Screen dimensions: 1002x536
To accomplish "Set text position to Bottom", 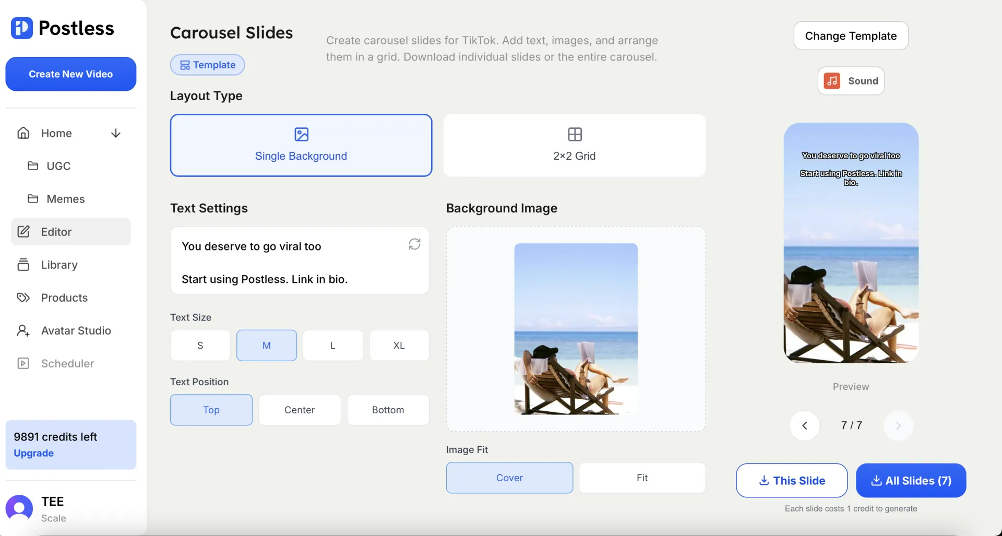I will pyautogui.click(x=388, y=410).
